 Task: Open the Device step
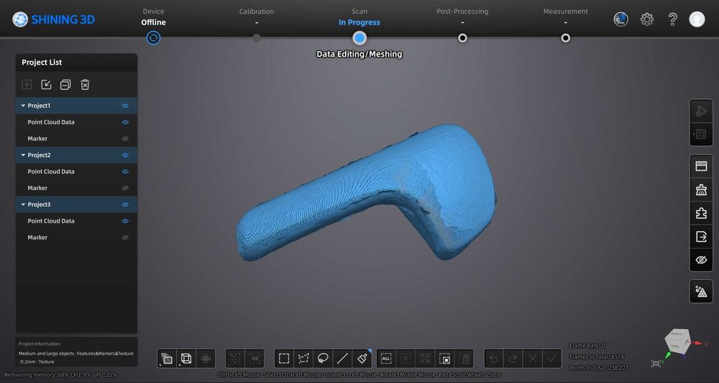click(x=153, y=17)
